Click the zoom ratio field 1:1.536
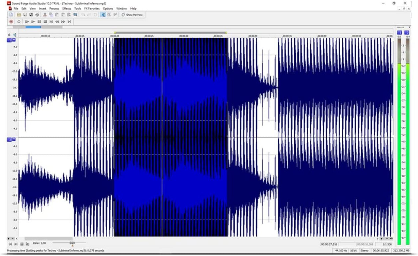The width and height of the screenshot is (418, 256). pyautogui.click(x=384, y=244)
